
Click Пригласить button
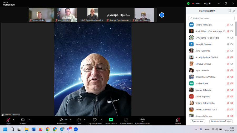pyautogui.click(x=197, y=121)
